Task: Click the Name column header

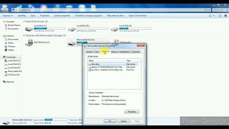Action: pos(107,61)
